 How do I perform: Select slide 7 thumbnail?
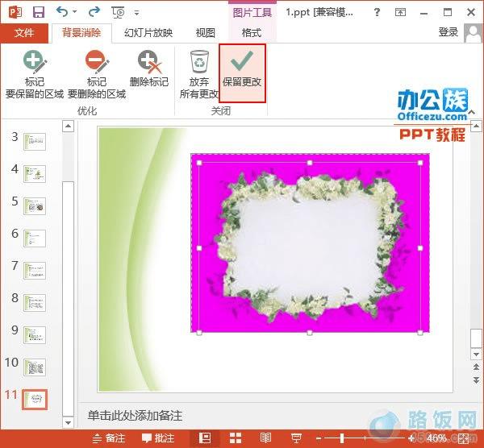click(x=35, y=271)
